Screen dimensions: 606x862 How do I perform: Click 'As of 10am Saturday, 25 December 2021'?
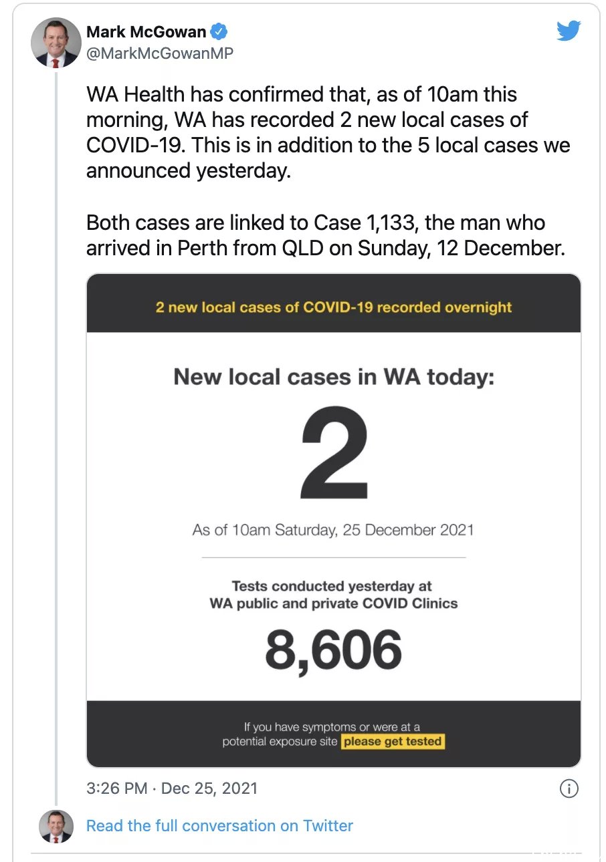[x=333, y=531]
